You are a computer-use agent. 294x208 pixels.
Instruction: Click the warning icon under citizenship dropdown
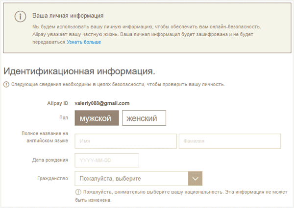click(78, 192)
